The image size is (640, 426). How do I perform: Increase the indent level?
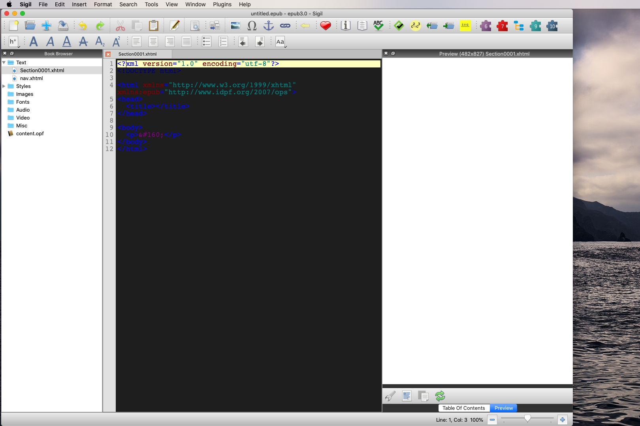click(260, 41)
